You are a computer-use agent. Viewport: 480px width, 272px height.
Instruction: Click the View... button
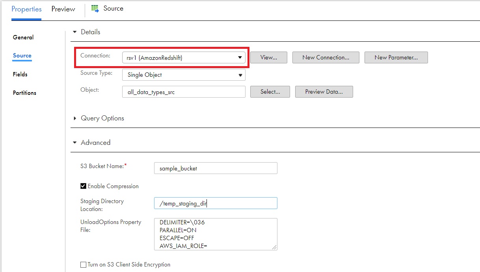click(x=269, y=57)
